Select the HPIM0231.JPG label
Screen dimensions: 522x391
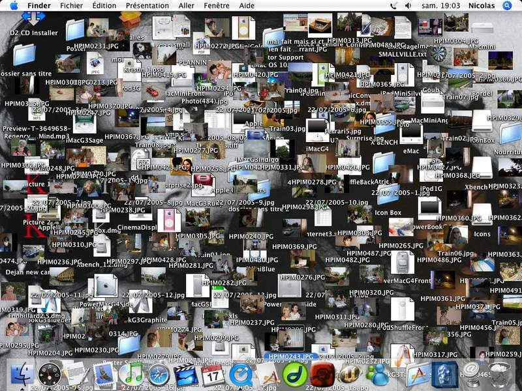[96, 46]
